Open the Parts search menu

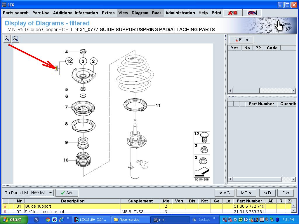point(16,13)
